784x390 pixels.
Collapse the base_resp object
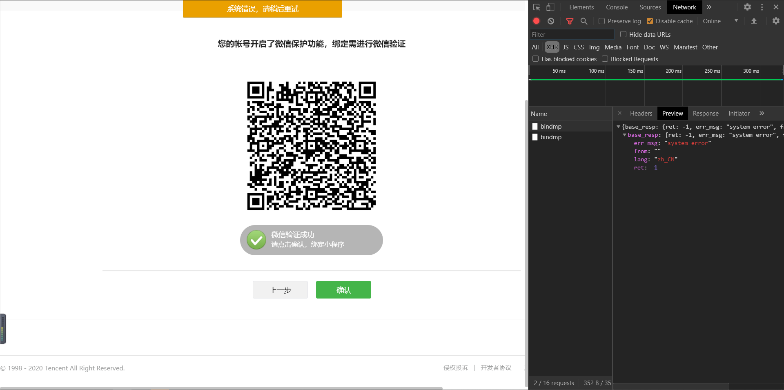tap(624, 135)
